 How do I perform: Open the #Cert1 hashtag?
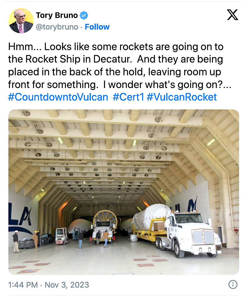click(x=128, y=97)
